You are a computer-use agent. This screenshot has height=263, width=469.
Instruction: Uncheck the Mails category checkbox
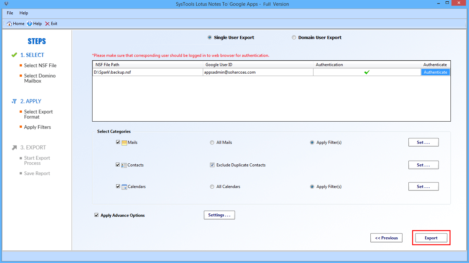point(118,142)
